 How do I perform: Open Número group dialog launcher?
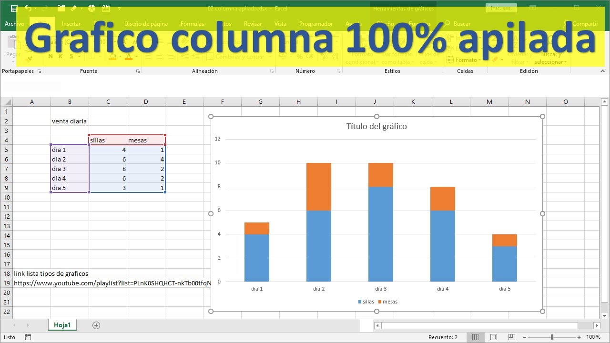[338, 71]
